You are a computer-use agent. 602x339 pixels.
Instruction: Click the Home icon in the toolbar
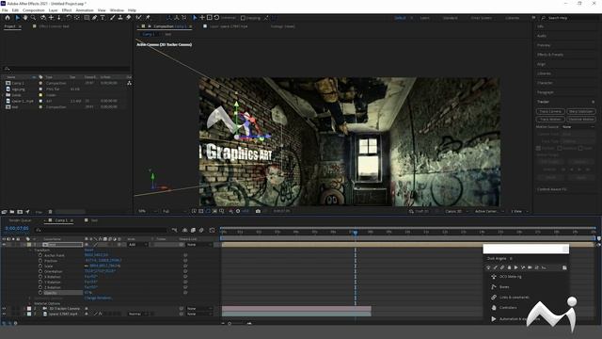[x=8, y=18]
